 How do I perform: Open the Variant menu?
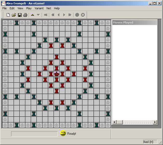coord(39,8)
